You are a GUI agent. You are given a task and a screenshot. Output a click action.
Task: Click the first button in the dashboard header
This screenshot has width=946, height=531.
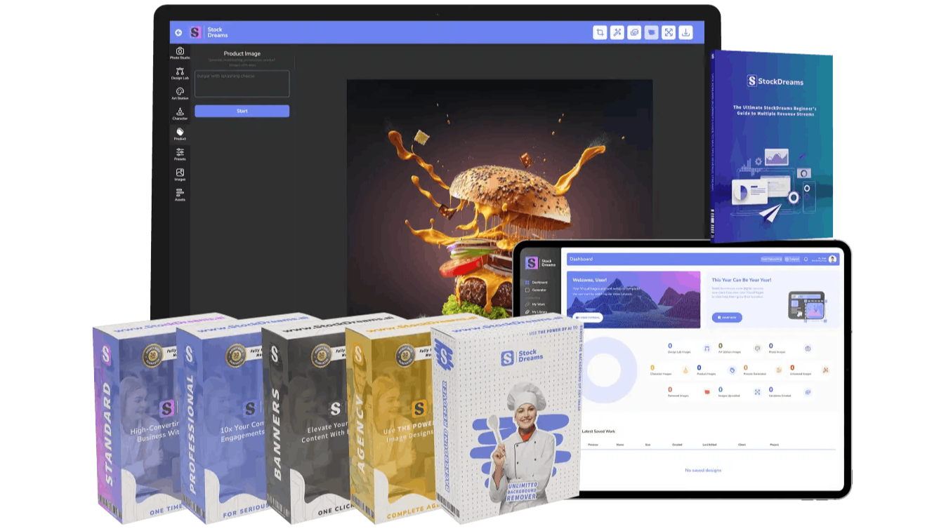point(771,259)
